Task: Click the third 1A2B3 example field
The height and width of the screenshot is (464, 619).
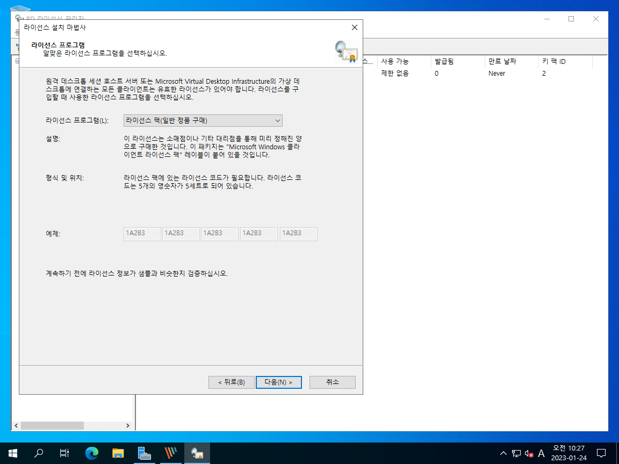Action: click(x=219, y=234)
